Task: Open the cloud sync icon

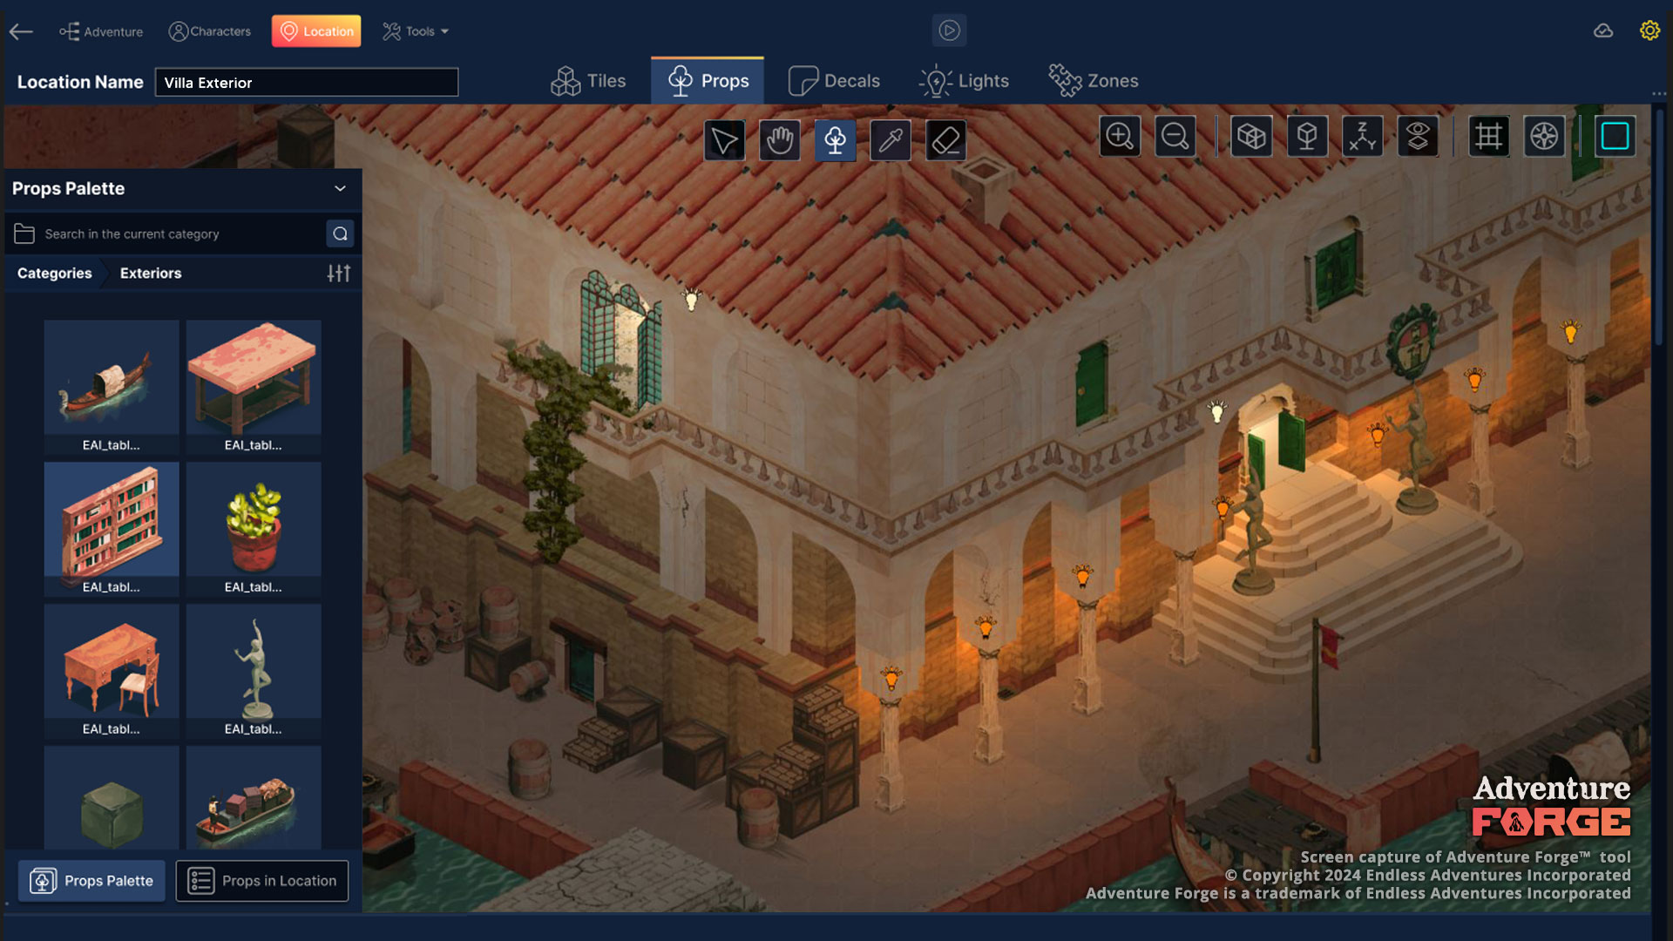Action: [1603, 30]
